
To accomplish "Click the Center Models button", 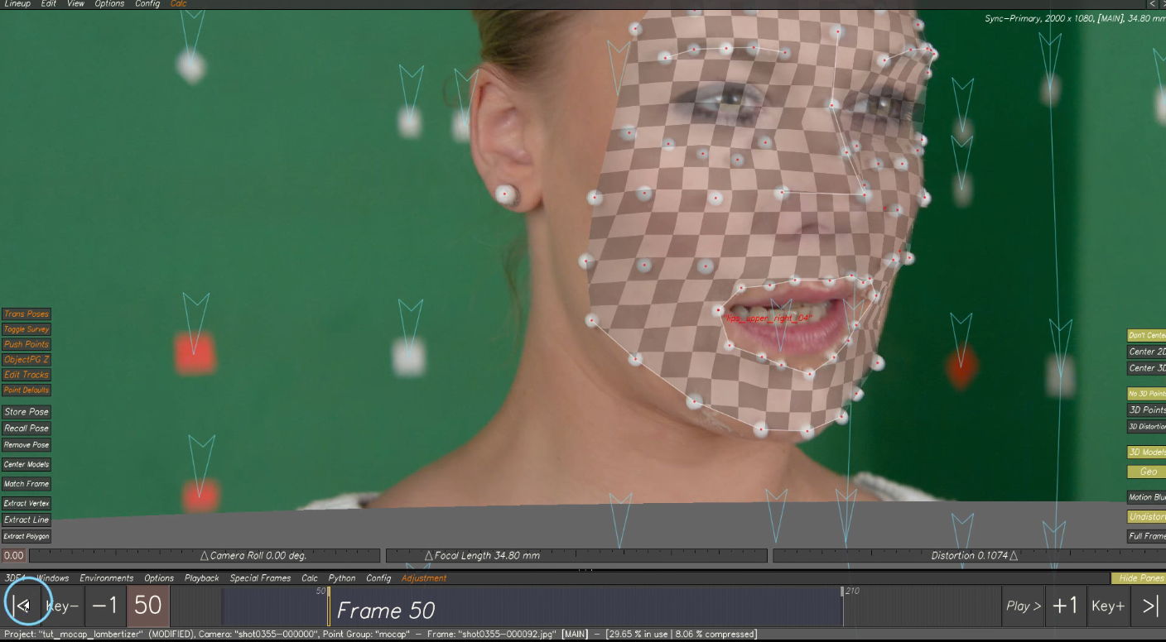I will 26,465.
